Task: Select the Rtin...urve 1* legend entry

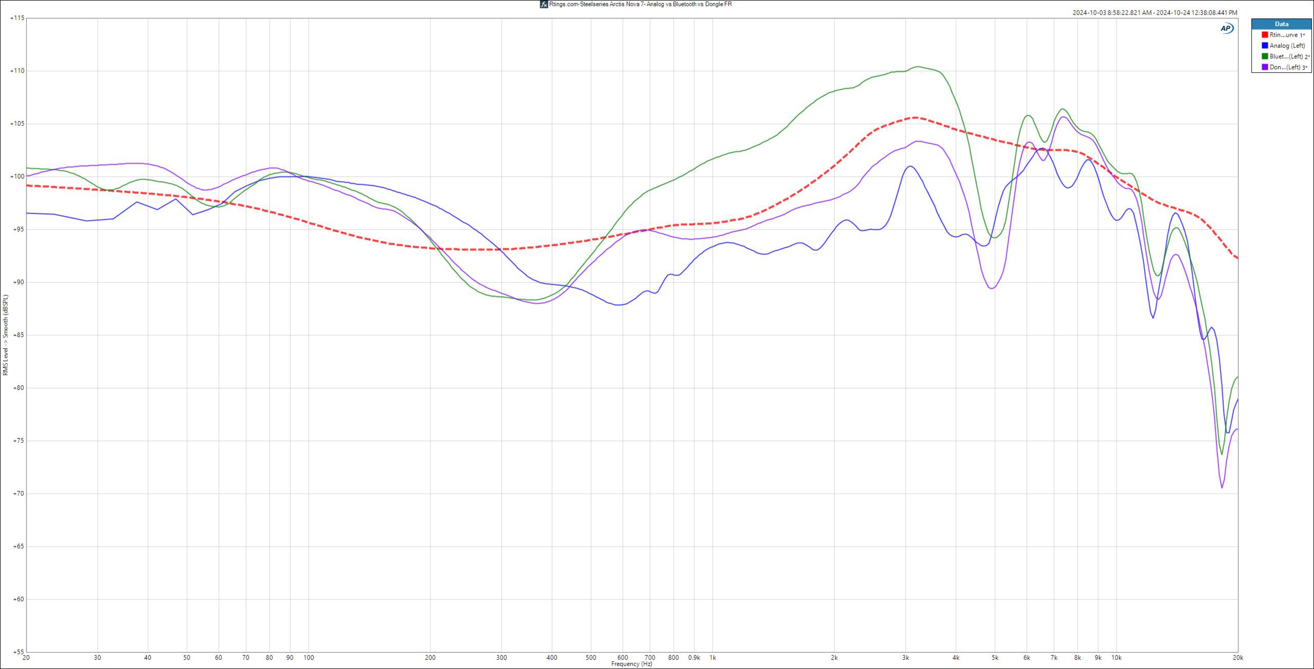Action: pyautogui.click(x=1287, y=35)
